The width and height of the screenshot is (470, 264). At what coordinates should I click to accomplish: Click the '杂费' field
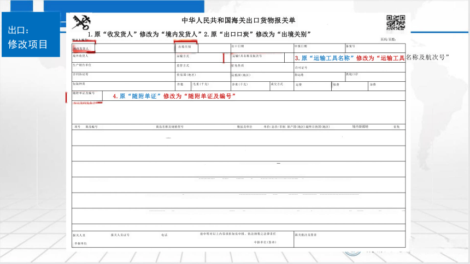(387, 86)
